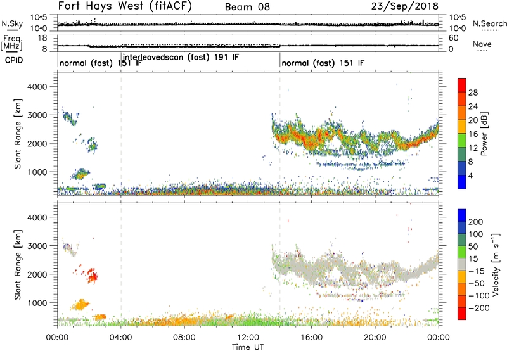The image size is (507, 351).
Task: Click the '4000' tick in the velocity panel
Action: 37,217
